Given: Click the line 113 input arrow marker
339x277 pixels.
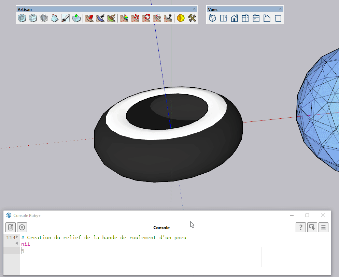Looking at the screenshot, I should (17, 237).
